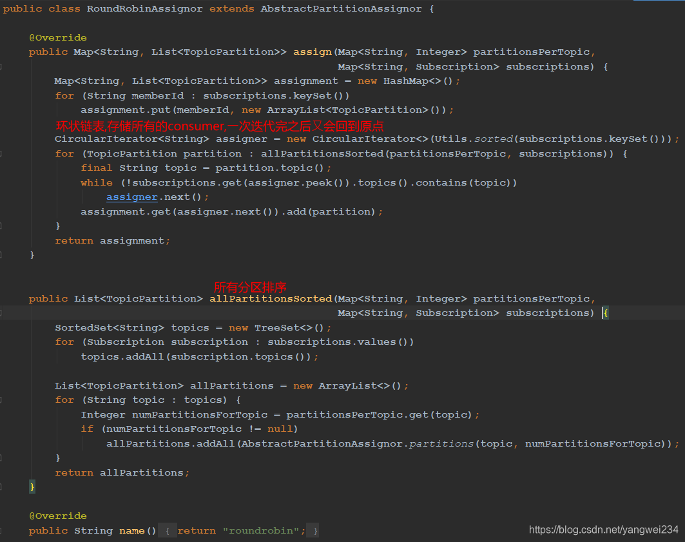
Task: Click memberId in the for loop header
Action: pyautogui.click(x=158, y=95)
